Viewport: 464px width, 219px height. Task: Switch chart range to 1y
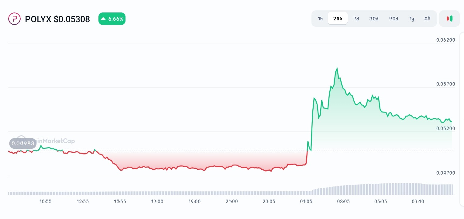(x=412, y=19)
